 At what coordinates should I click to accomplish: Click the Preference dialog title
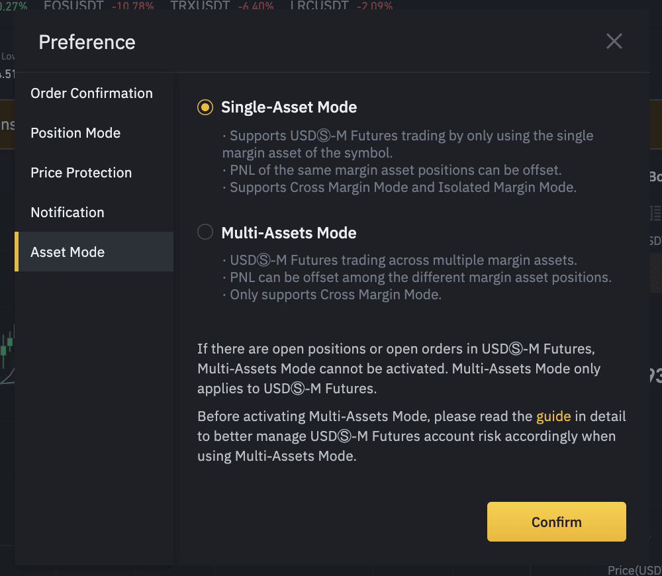87,42
